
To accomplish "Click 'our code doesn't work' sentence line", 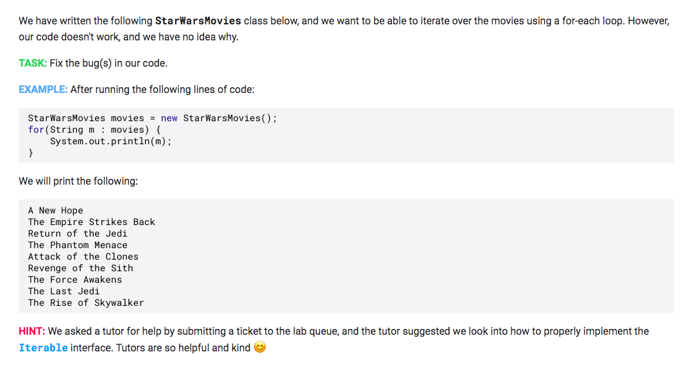I will (x=129, y=37).
